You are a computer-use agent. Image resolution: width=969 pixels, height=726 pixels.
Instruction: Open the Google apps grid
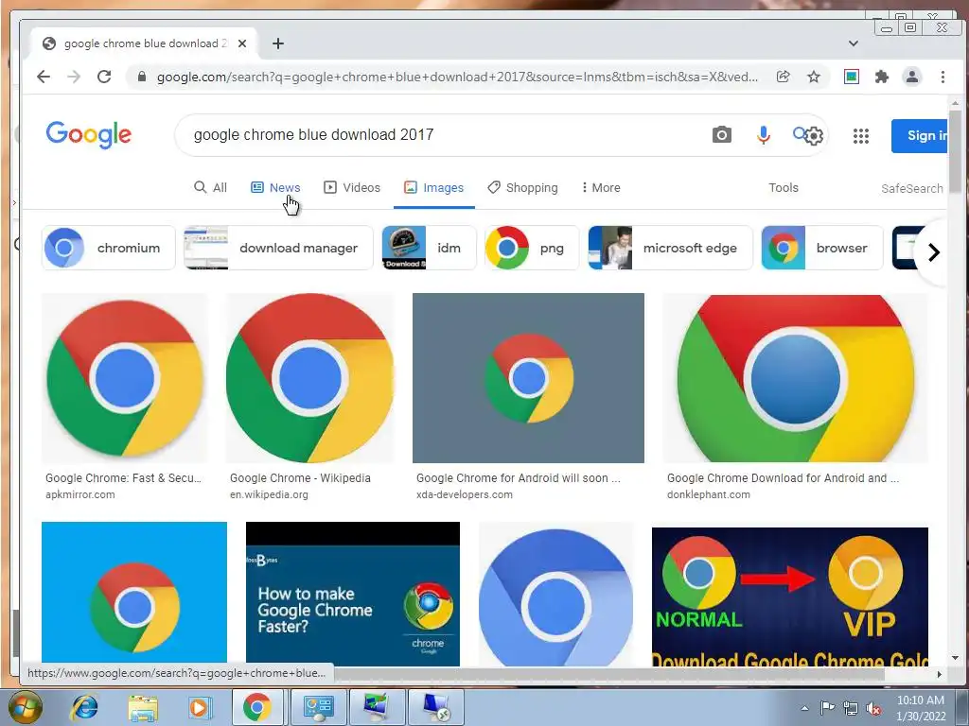[x=861, y=136]
